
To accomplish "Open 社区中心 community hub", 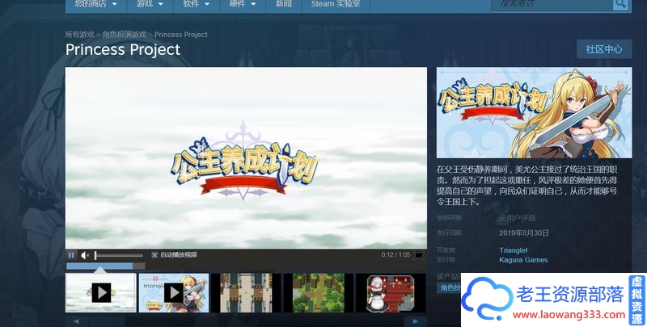I will (604, 49).
